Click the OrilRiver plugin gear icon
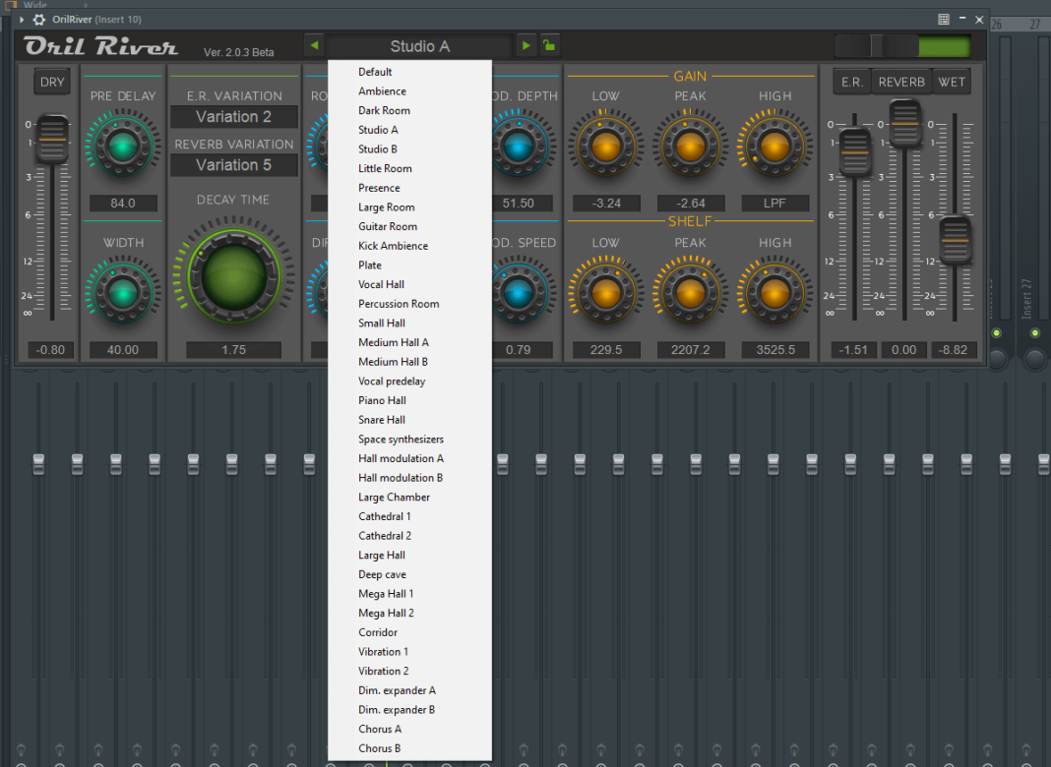This screenshot has width=1051, height=767. click(x=36, y=19)
